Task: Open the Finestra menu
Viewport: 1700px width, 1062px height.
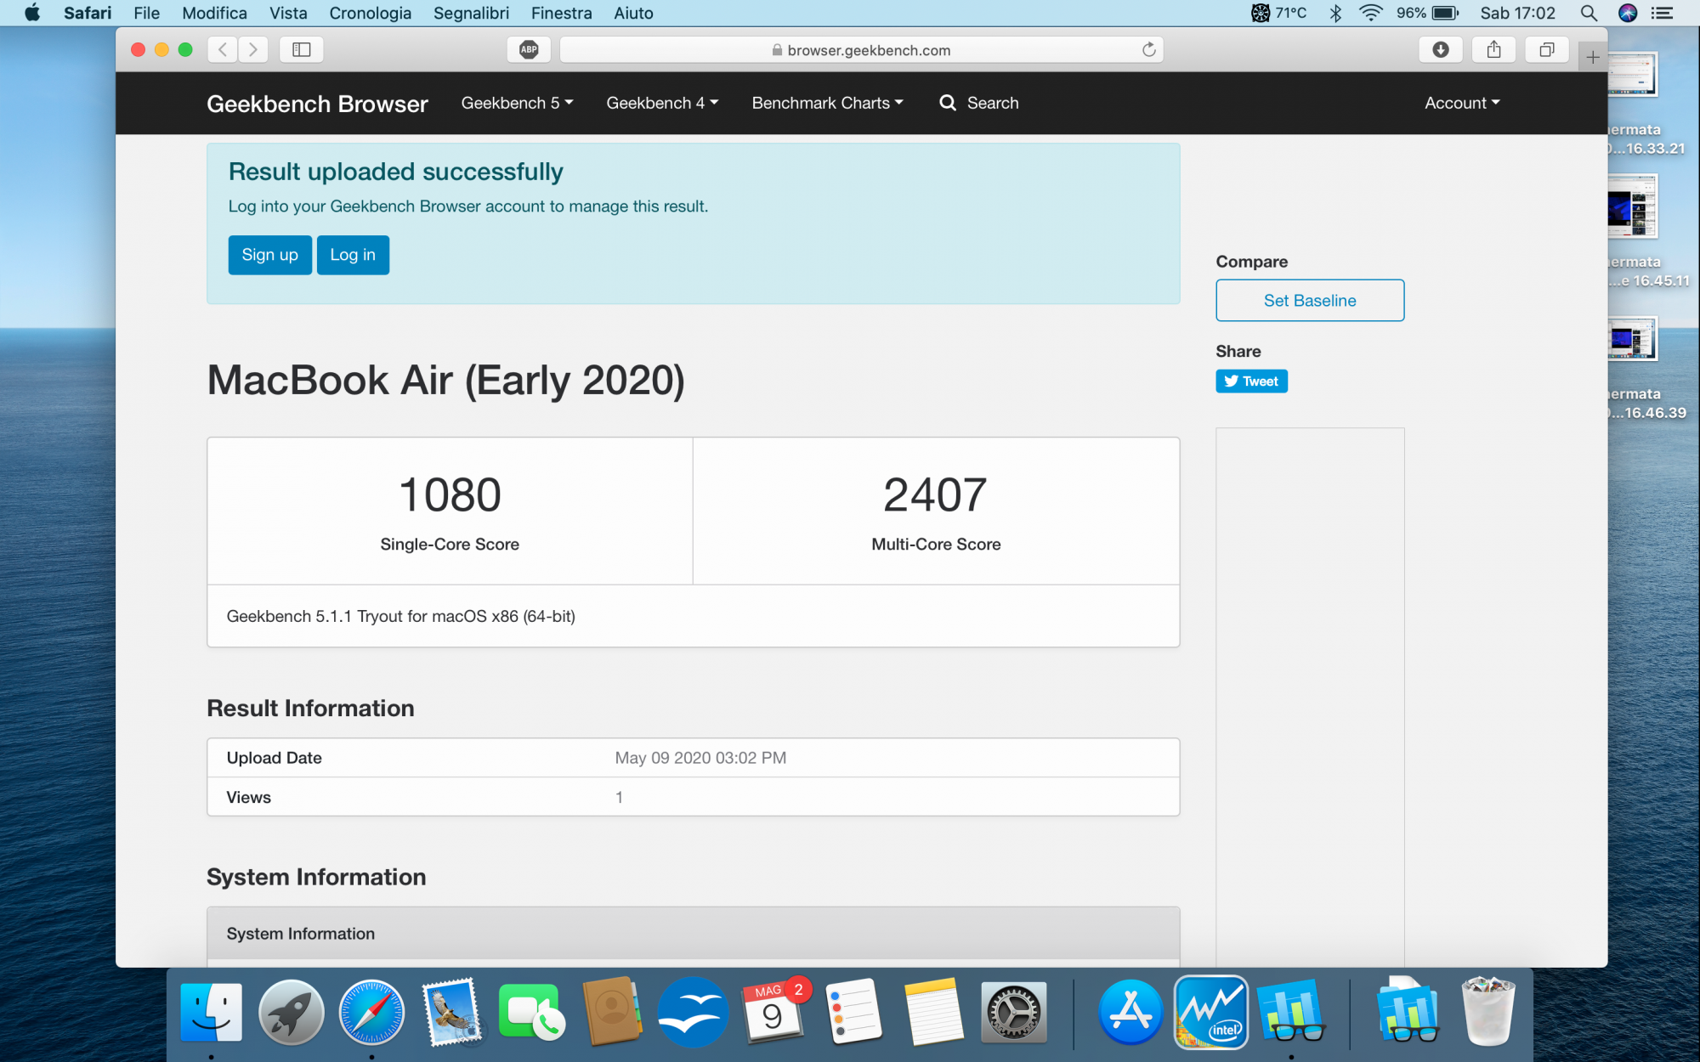Action: pyautogui.click(x=561, y=13)
